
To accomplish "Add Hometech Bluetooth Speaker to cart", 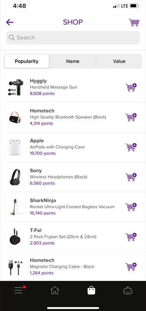I will point(131,117).
